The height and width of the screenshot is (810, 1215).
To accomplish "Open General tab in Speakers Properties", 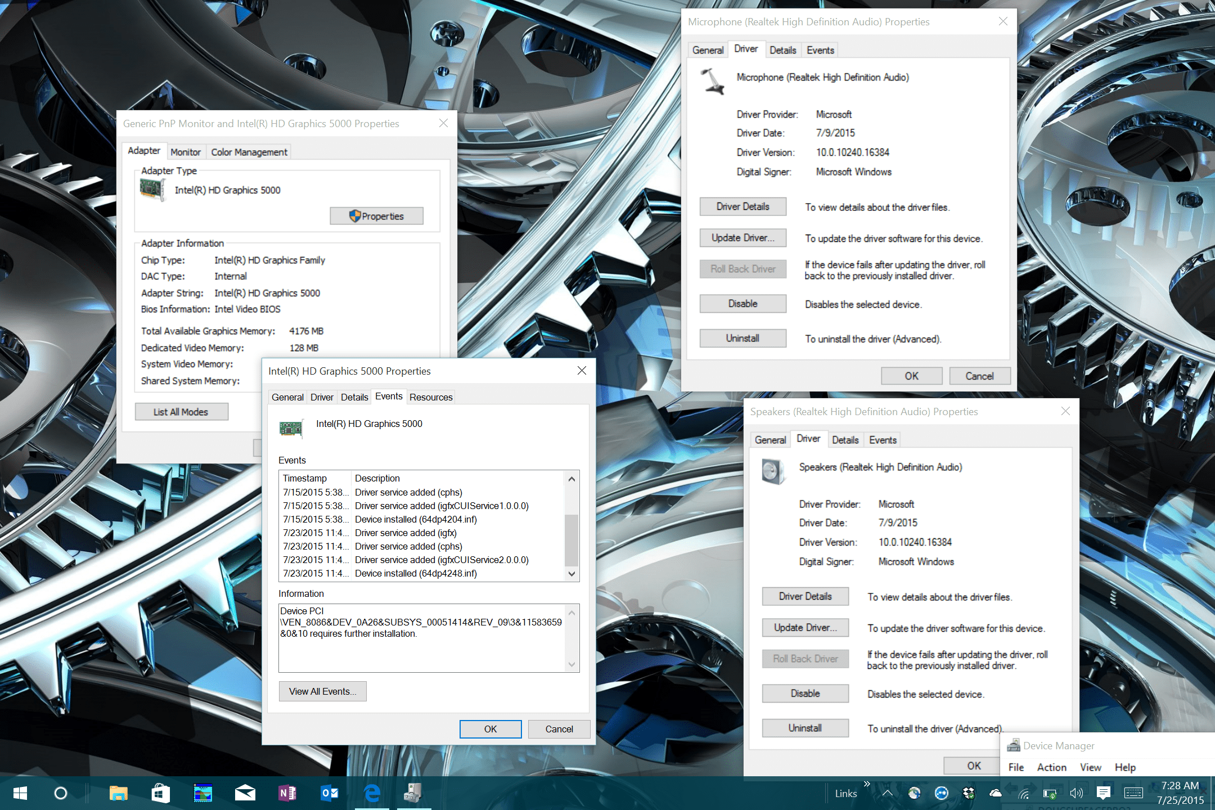I will [770, 440].
